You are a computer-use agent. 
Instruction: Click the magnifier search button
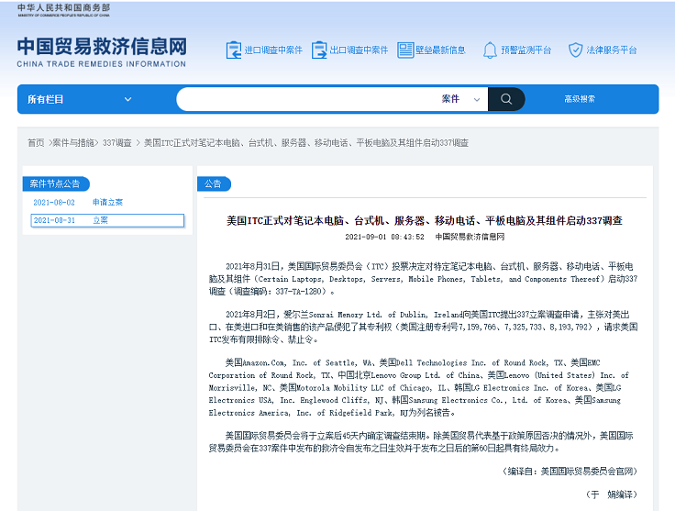coord(506,99)
